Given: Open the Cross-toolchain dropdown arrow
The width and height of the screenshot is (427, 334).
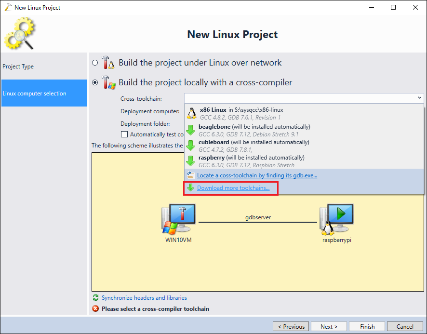Looking at the screenshot, I should [x=419, y=98].
